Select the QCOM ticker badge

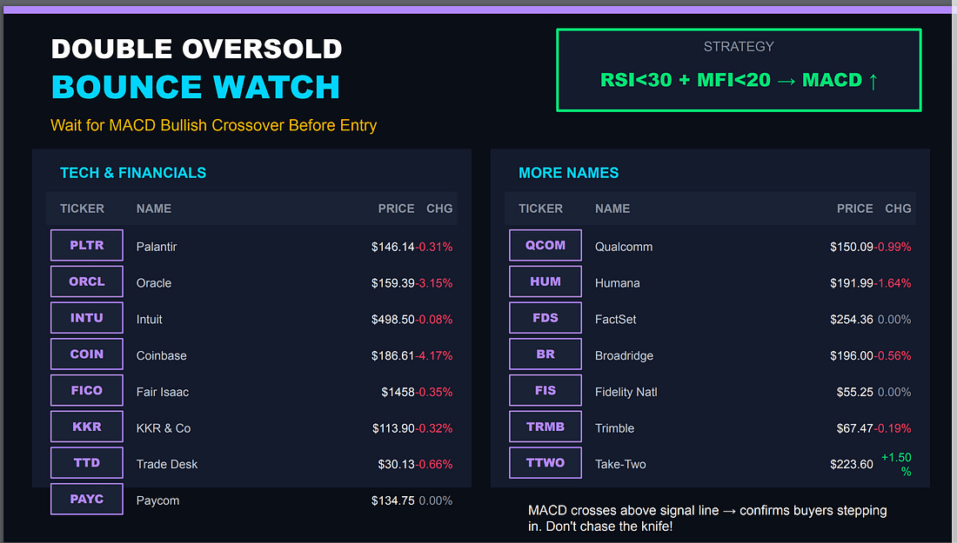[545, 245]
